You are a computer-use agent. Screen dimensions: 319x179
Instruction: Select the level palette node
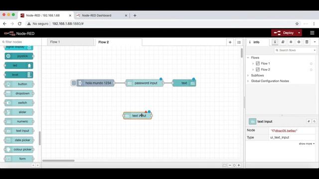coord(19,75)
